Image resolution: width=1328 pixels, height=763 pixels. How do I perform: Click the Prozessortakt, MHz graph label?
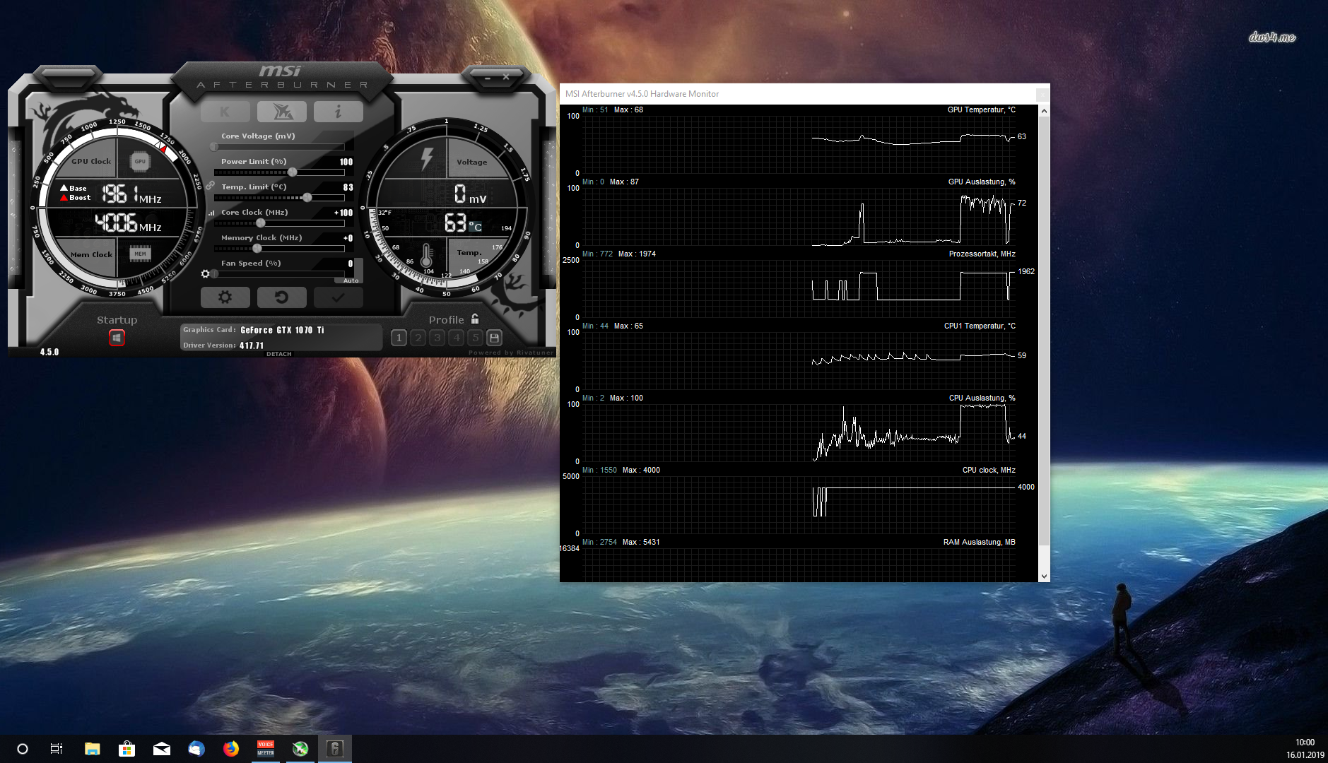[x=982, y=254]
